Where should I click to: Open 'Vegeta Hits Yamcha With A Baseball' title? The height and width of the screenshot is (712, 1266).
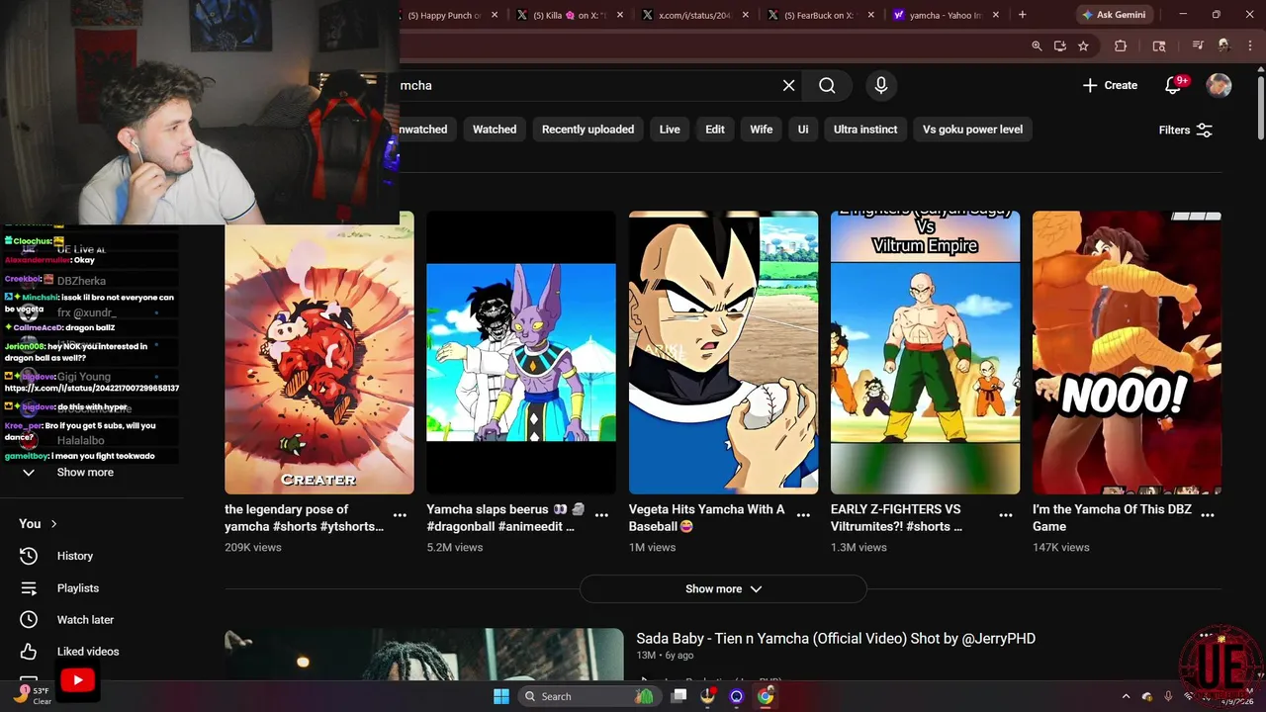707,518
